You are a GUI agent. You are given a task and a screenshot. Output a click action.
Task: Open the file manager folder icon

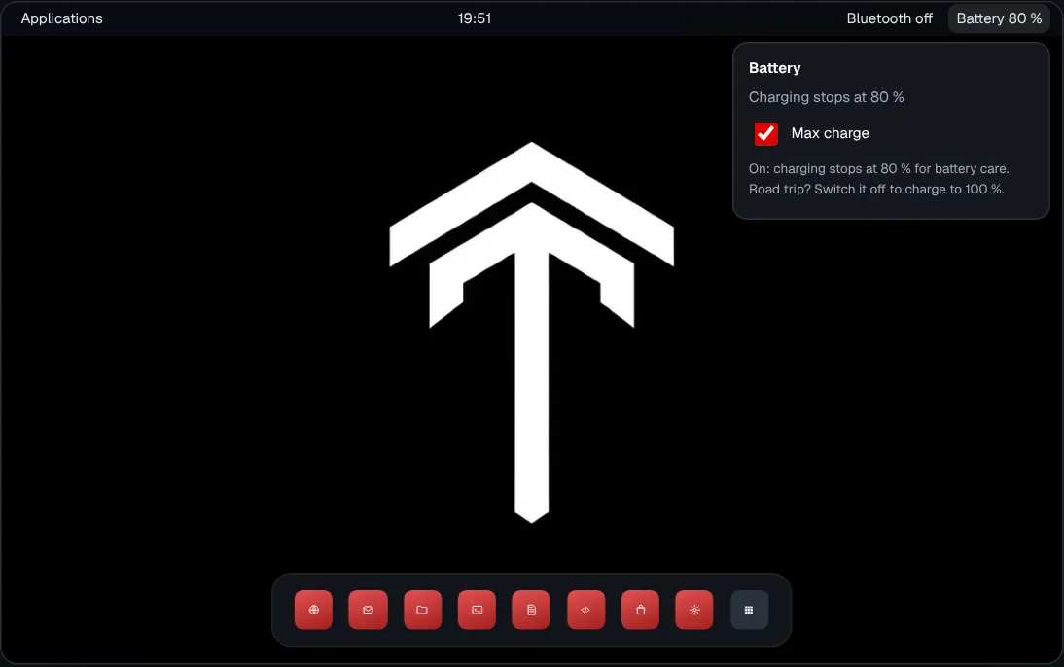pyautogui.click(x=422, y=610)
